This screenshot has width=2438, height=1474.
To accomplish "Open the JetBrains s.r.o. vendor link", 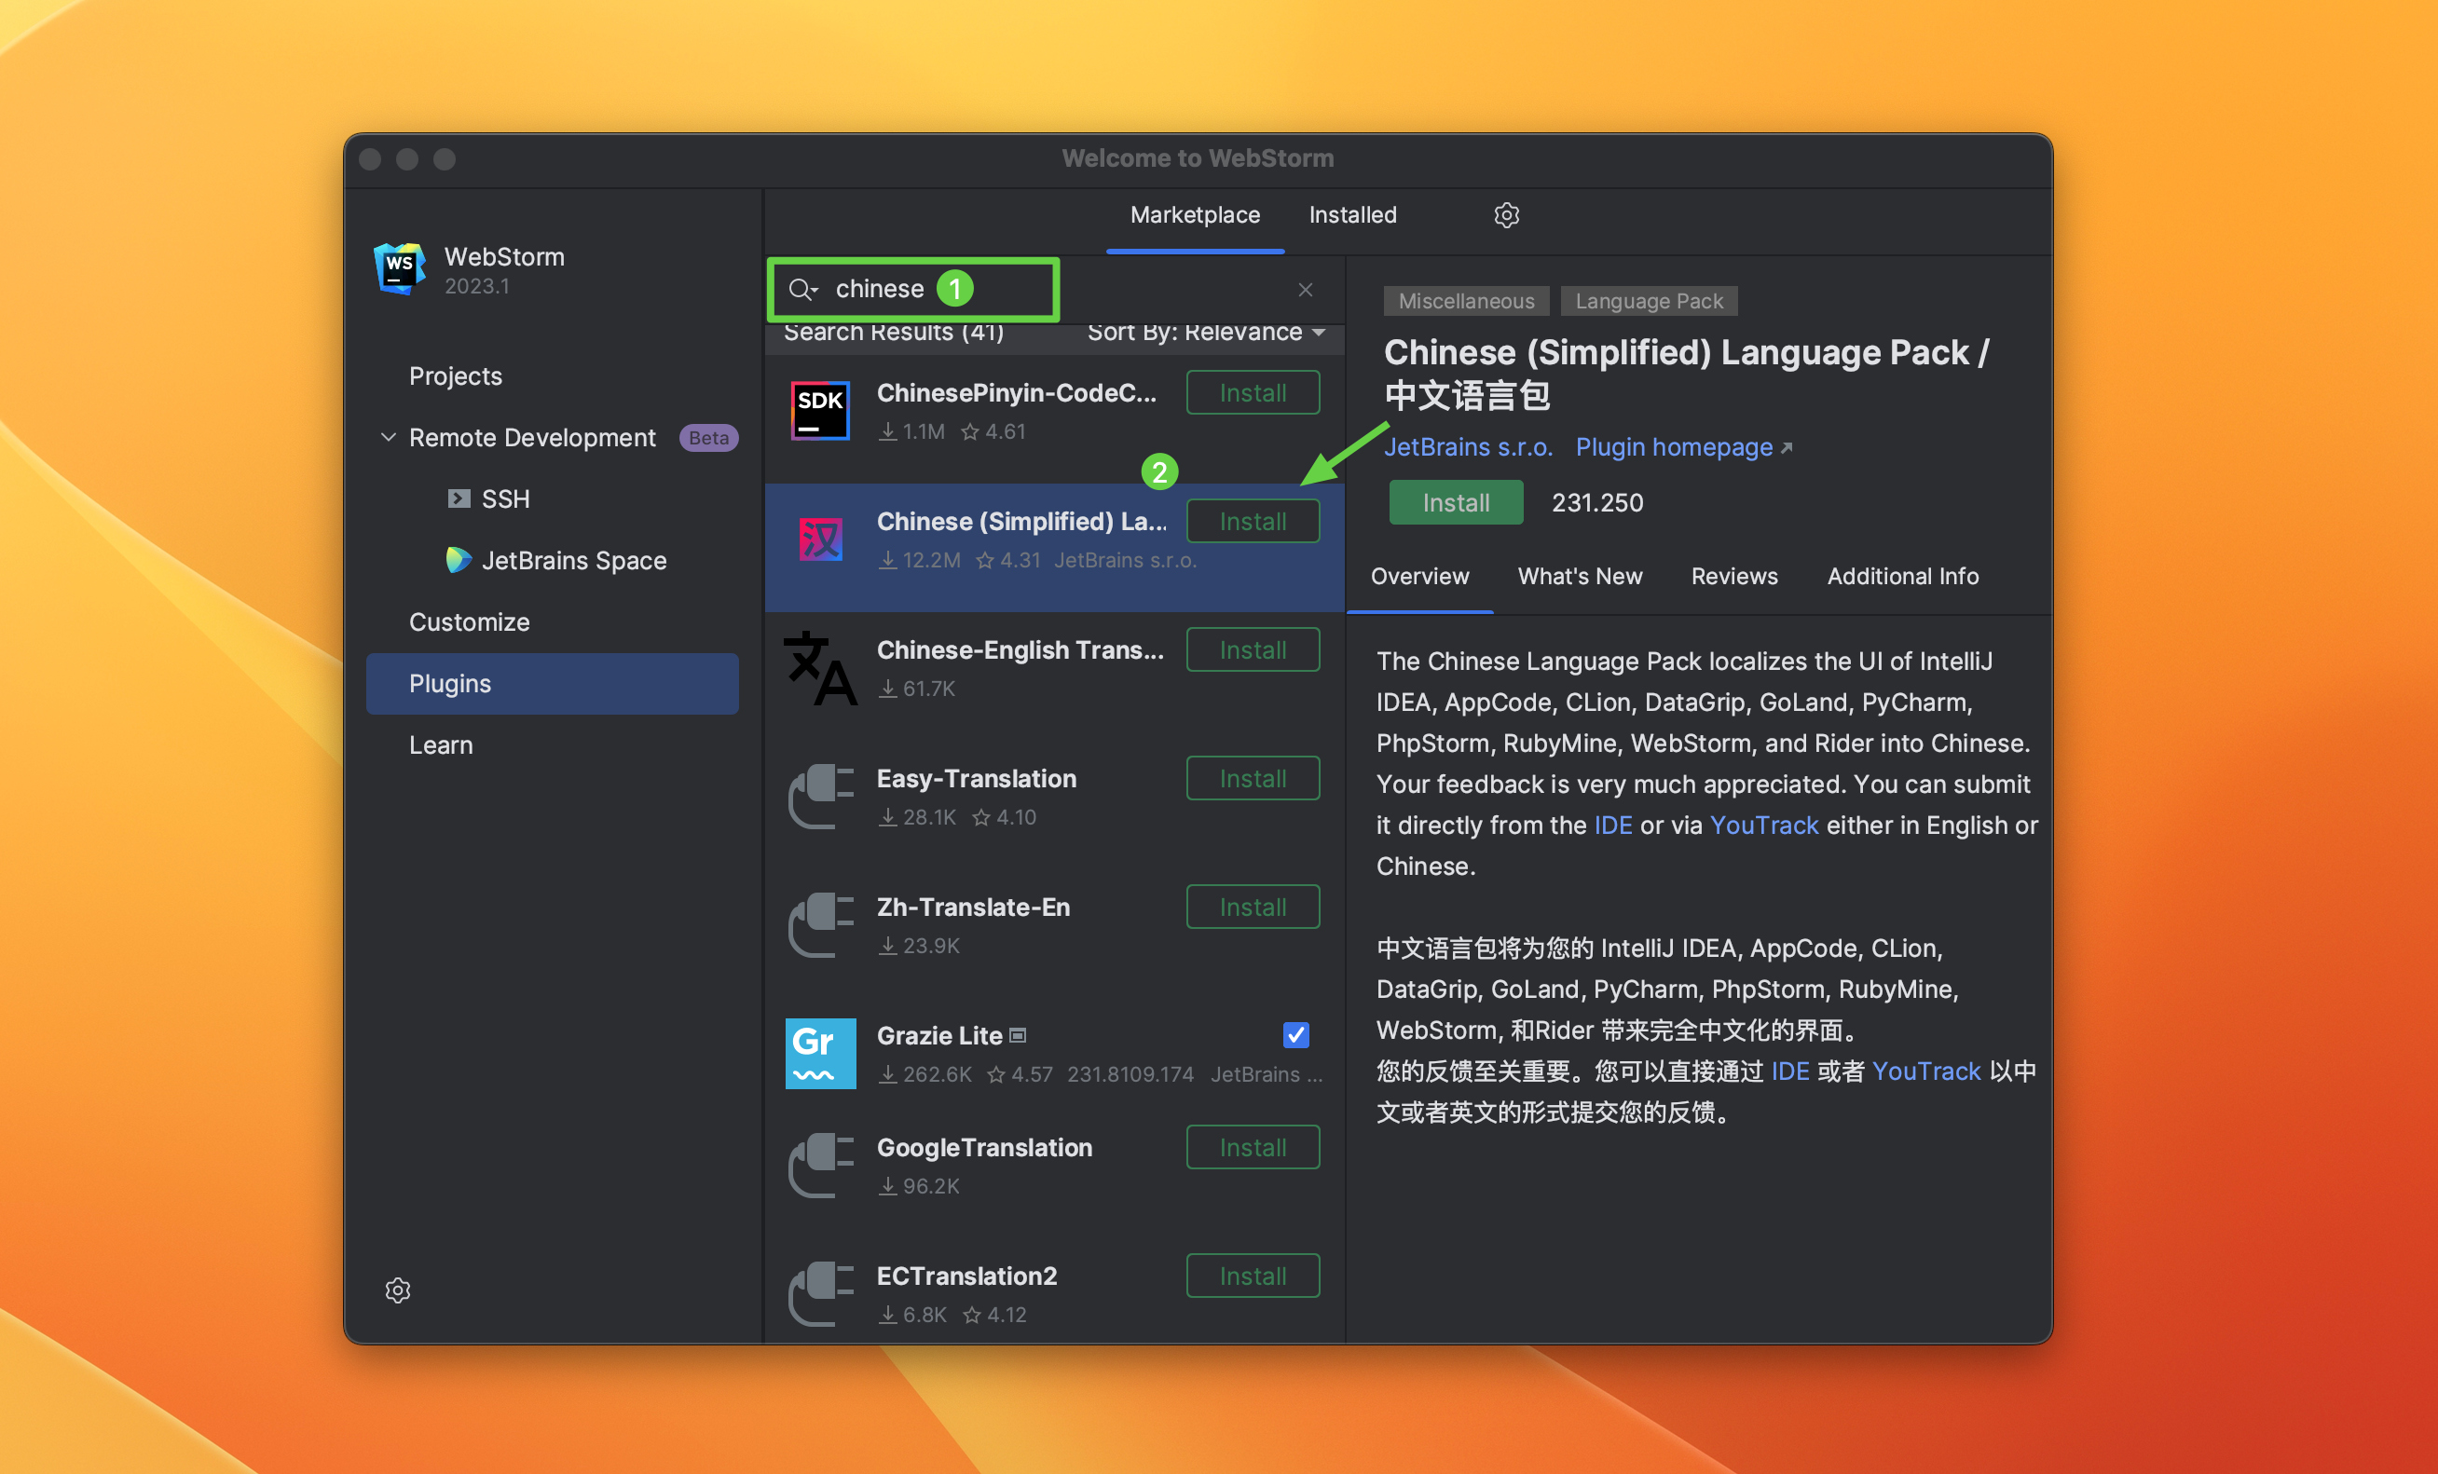I will click(1467, 447).
